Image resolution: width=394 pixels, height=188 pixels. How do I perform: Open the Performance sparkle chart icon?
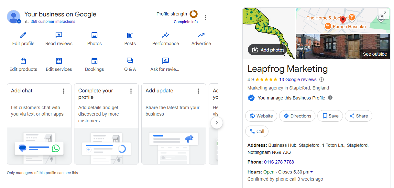166,35
